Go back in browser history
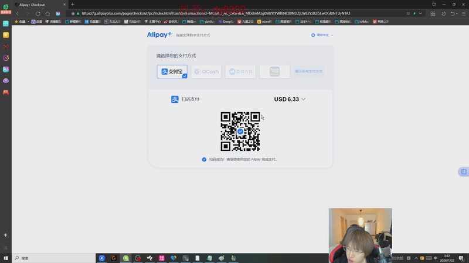The width and height of the screenshot is (469, 263). tap(18, 13)
